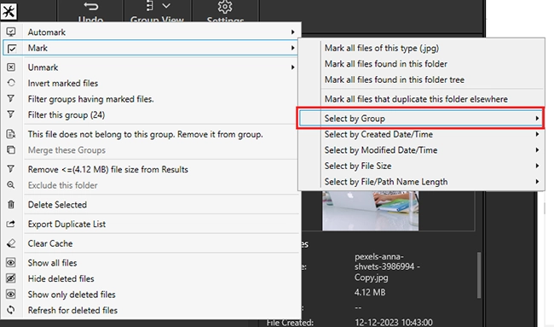
Task: Expand Select by File/Path Name Length arrow
Action: [537, 182]
